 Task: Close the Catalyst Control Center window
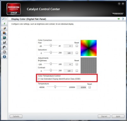[123, 4]
